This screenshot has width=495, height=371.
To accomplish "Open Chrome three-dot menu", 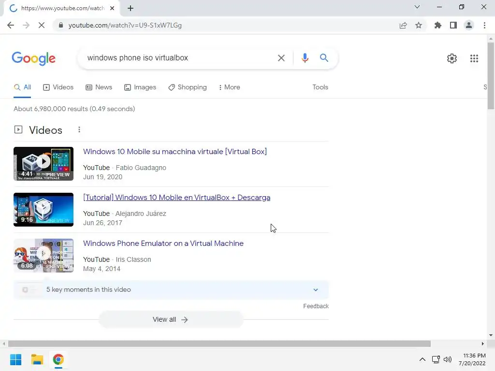I will pyautogui.click(x=484, y=25).
